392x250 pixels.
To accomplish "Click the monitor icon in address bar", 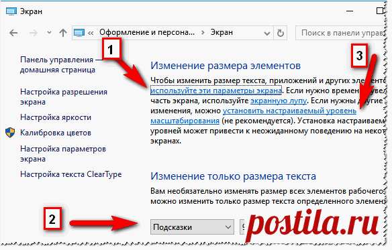I will click(79, 33).
